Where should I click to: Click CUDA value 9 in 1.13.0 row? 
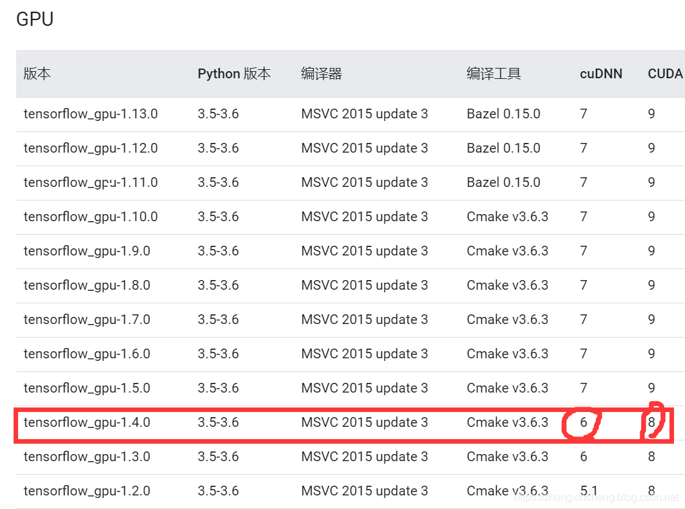pos(651,114)
